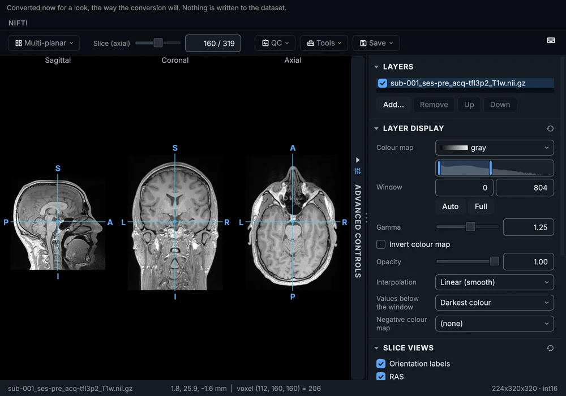Click the Sagittal view image
Screen dimensions: 566x396
pyautogui.click(x=58, y=223)
